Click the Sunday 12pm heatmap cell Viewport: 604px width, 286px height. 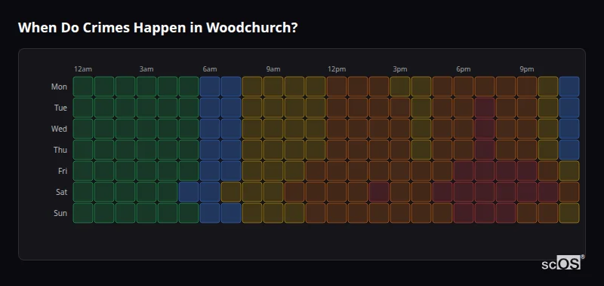click(337, 213)
